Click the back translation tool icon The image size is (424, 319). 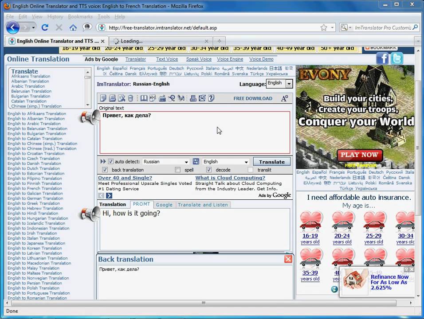pyautogui.click(x=181, y=98)
